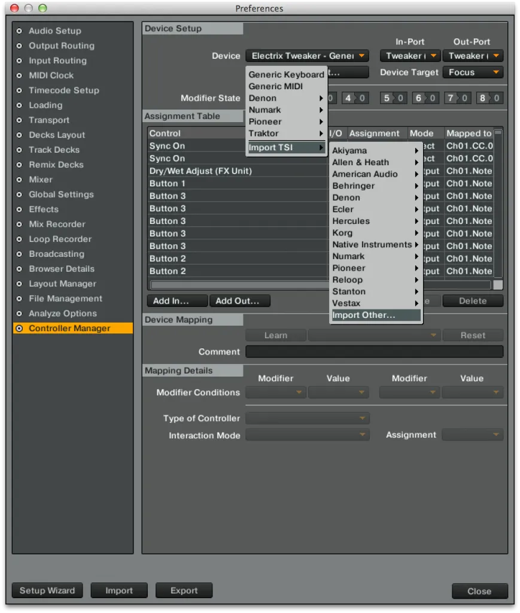Screen dimensions: 520x613
Task: Select Input Routing in the sidebar
Action: [57, 60]
